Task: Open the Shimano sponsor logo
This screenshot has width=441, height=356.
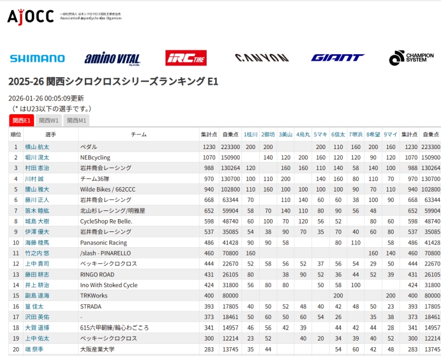Action: click(x=37, y=59)
